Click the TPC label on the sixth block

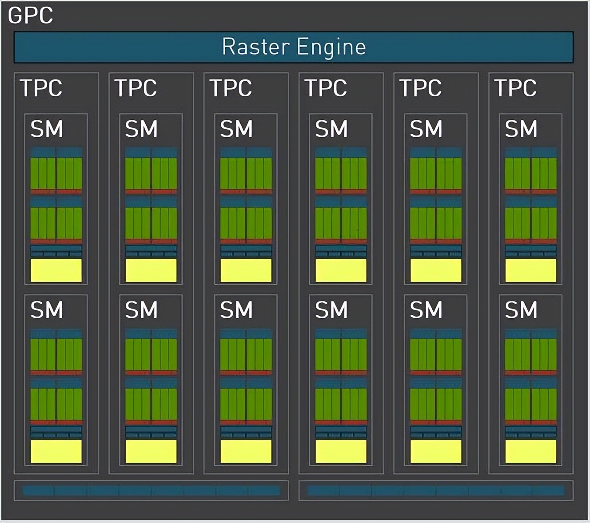pos(516,88)
